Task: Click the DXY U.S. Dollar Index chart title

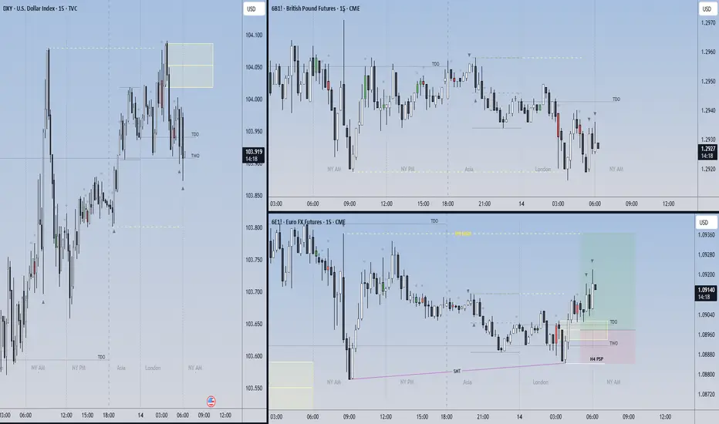Action: (40, 8)
